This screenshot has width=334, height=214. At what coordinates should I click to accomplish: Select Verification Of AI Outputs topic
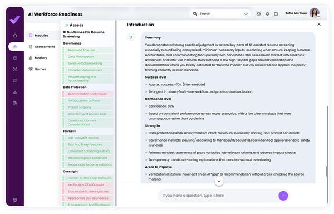pyautogui.click(x=88, y=185)
